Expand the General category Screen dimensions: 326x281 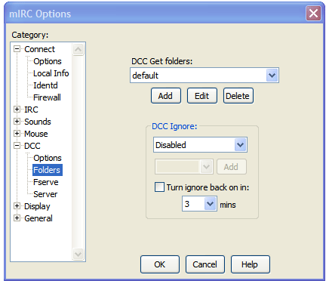[x=17, y=218]
